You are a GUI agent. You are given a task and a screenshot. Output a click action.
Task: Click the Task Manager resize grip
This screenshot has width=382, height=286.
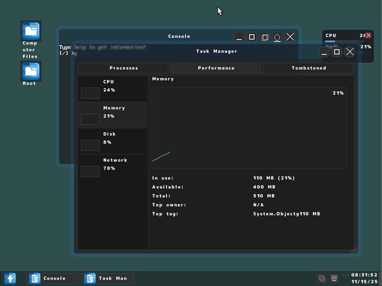[x=354, y=250]
